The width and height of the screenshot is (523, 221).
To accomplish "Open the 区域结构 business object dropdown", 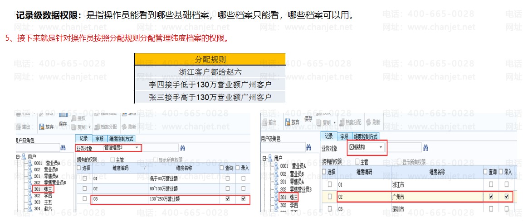I will tap(380, 147).
